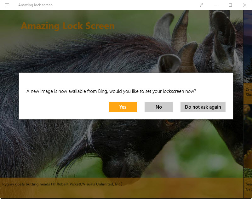This screenshot has width=252, height=199.
Task: Click the empty title bar area beside the window title
Action: tap(126, 5)
